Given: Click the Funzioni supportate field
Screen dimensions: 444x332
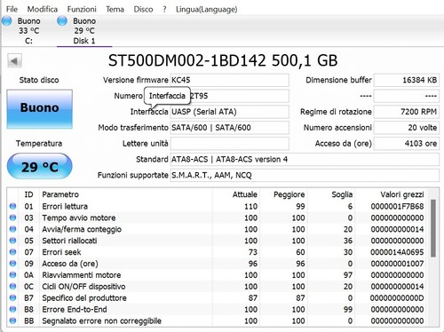Looking at the screenshot, I should 305,175.
